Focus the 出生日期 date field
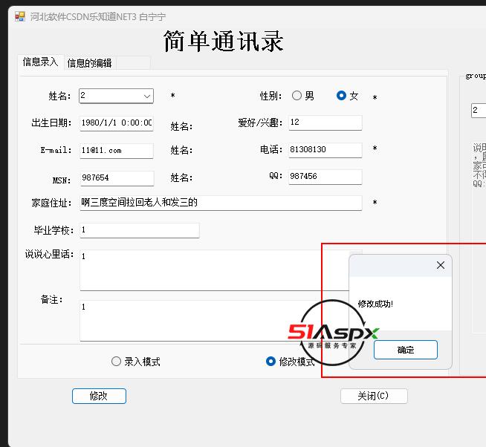The image size is (486, 447). point(117,123)
